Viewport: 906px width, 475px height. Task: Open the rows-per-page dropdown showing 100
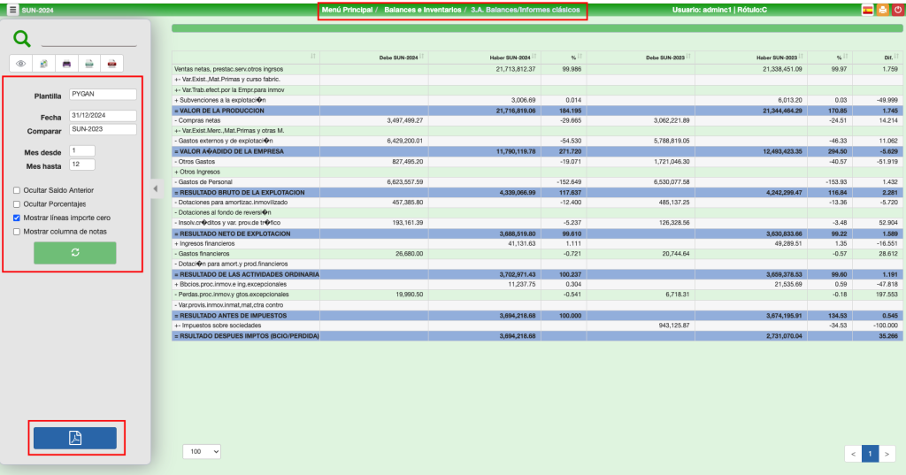pyautogui.click(x=200, y=451)
